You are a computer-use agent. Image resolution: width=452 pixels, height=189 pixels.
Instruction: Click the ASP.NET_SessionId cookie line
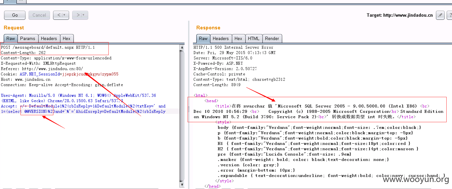[x=59, y=74]
